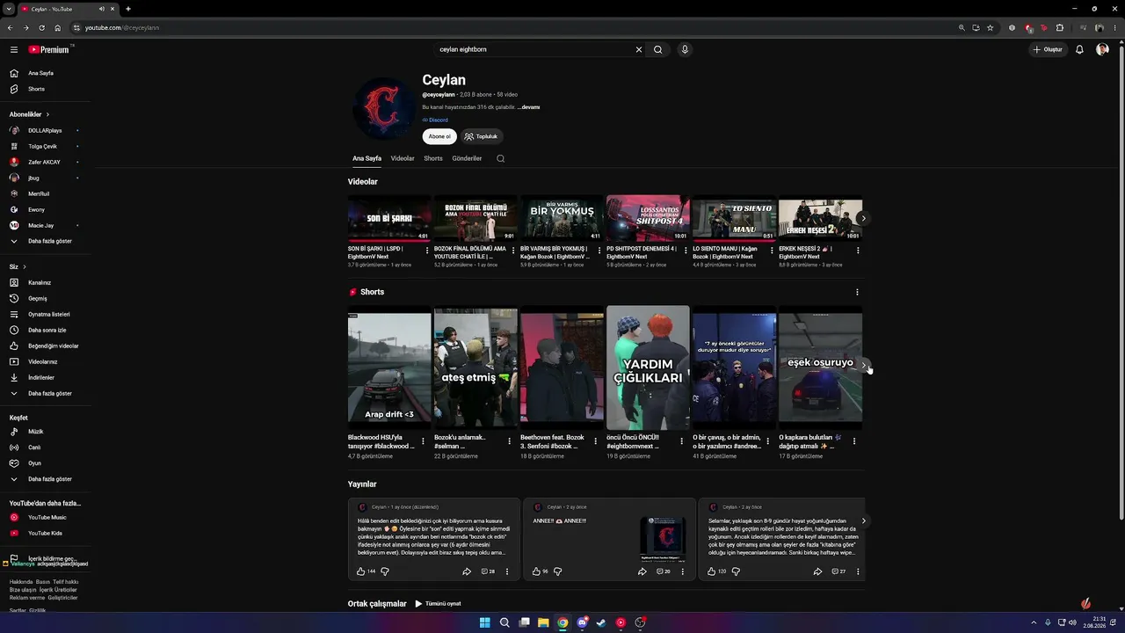
Task: Click Tümünü oynat play all
Action: tap(438, 604)
